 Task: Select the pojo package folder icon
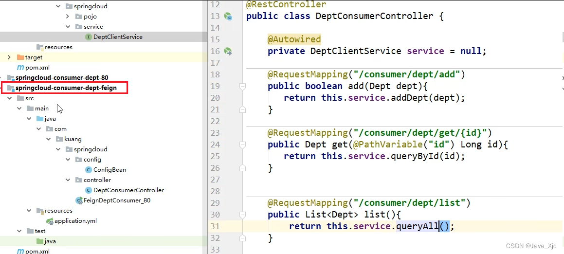(78, 16)
